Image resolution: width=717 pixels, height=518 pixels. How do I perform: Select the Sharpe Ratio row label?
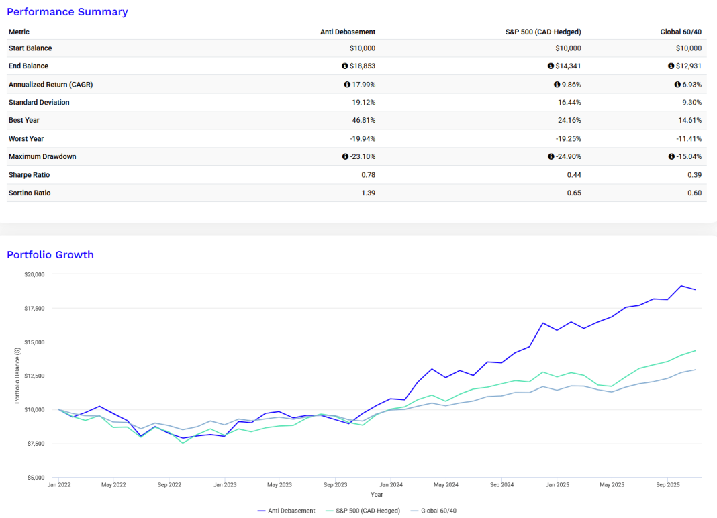pyautogui.click(x=29, y=175)
